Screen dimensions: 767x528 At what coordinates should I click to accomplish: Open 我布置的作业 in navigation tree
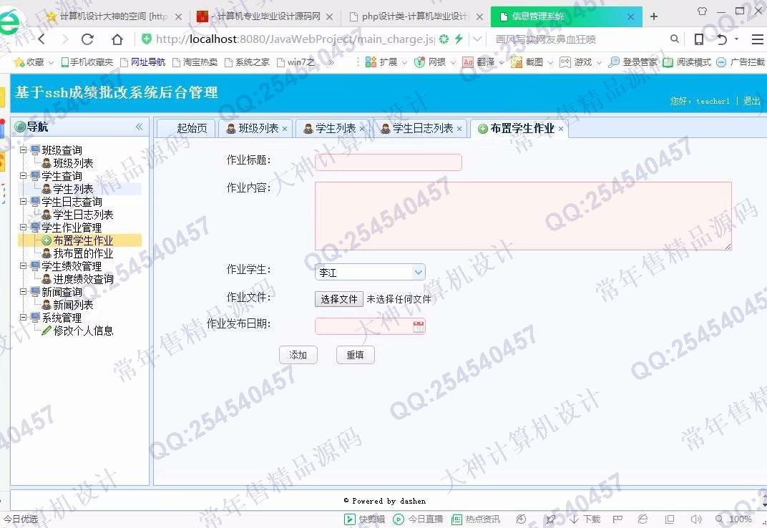[x=83, y=253]
